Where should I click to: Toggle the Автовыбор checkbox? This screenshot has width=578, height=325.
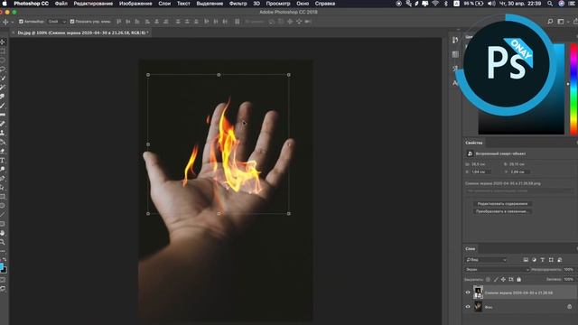click(21, 22)
